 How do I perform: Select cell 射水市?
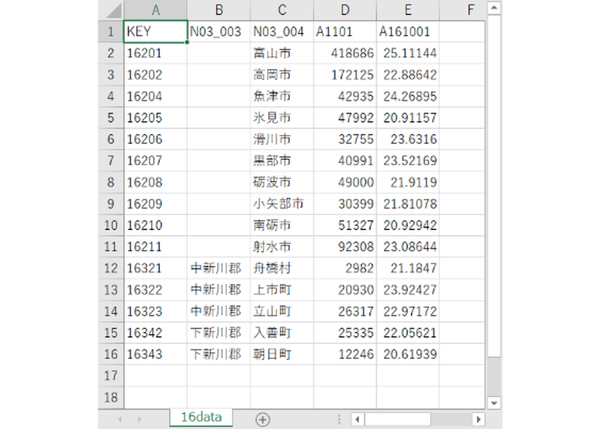pos(282,247)
